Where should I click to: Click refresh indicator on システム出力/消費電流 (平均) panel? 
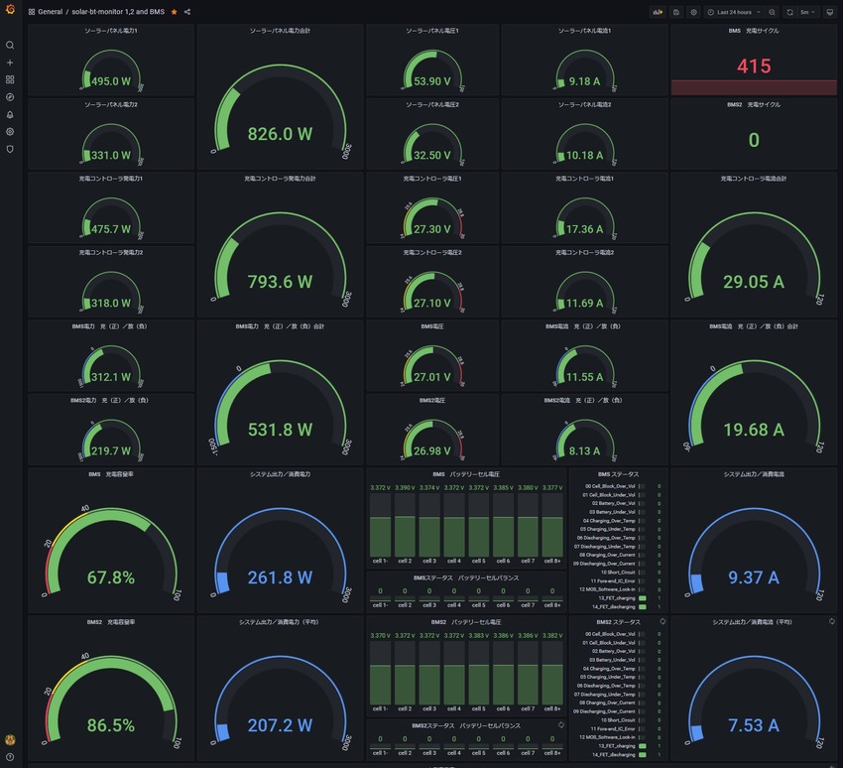click(832, 621)
